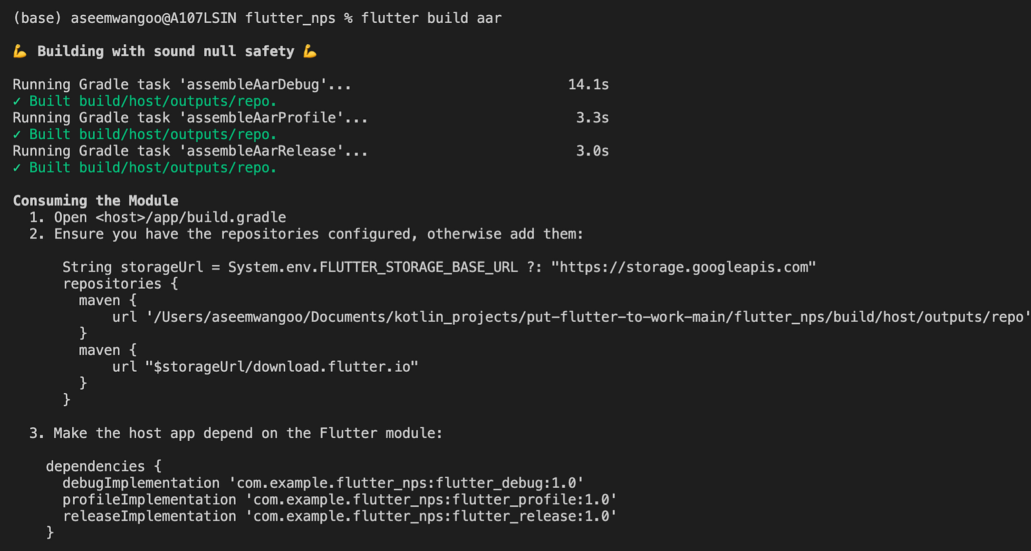The image size is (1031, 551).
Task: Click the releaseImplementation dependency line
Action: point(340,517)
